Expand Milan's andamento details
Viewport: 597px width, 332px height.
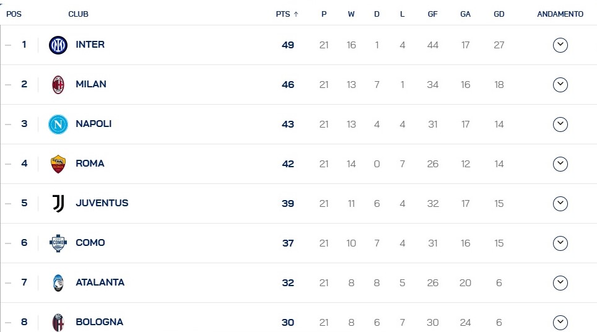click(560, 84)
